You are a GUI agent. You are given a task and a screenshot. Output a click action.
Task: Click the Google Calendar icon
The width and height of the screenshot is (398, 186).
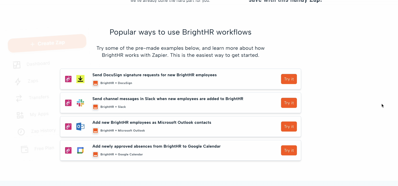click(80, 150)
